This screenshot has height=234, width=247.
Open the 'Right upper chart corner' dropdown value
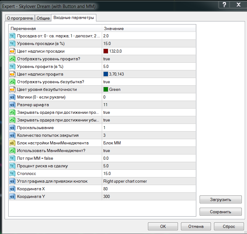[x=149, y=181]
